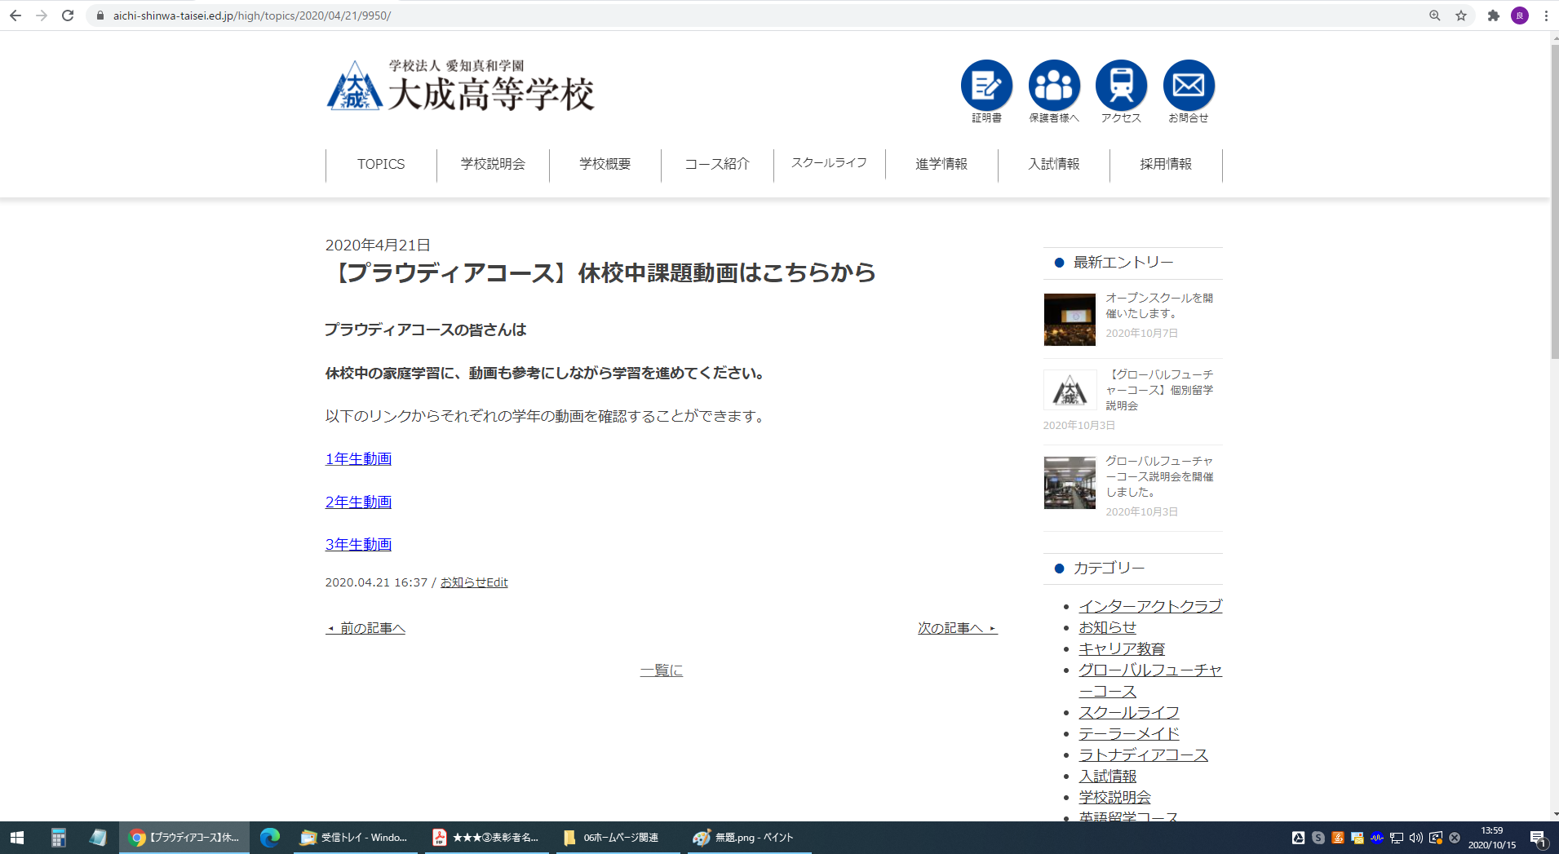Select お知らせ category in sidebar
The image size is (1559, 854).
tap(1107, 627)
